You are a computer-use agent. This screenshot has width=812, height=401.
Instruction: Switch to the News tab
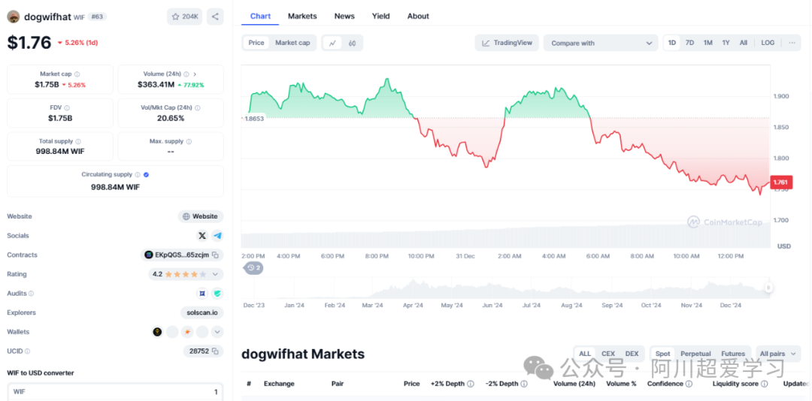344,16
